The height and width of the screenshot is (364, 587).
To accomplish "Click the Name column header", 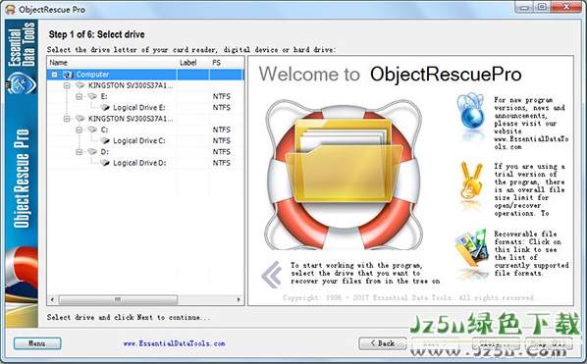I will coord(112,63).
